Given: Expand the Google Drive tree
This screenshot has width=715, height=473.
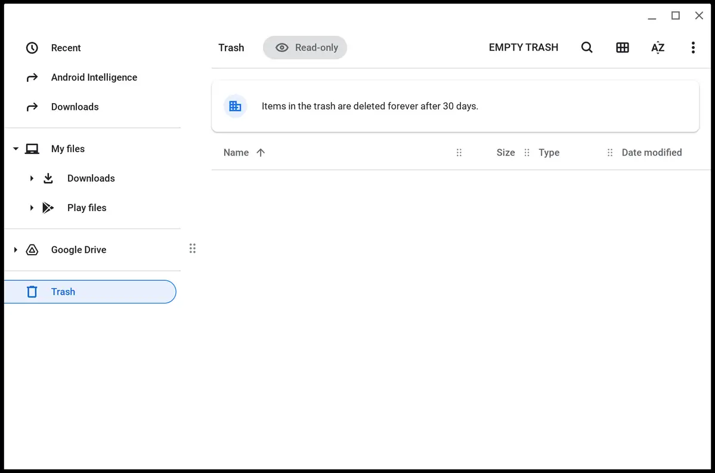Looking at the screenshot, I should click(x=16, y=250).
